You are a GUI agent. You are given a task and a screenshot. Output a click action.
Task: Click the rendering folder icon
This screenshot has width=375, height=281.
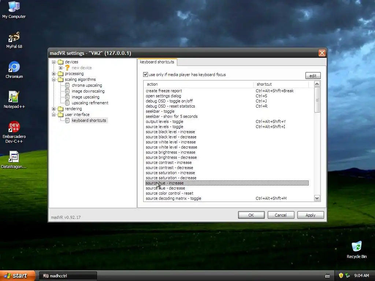click(60, 109)
